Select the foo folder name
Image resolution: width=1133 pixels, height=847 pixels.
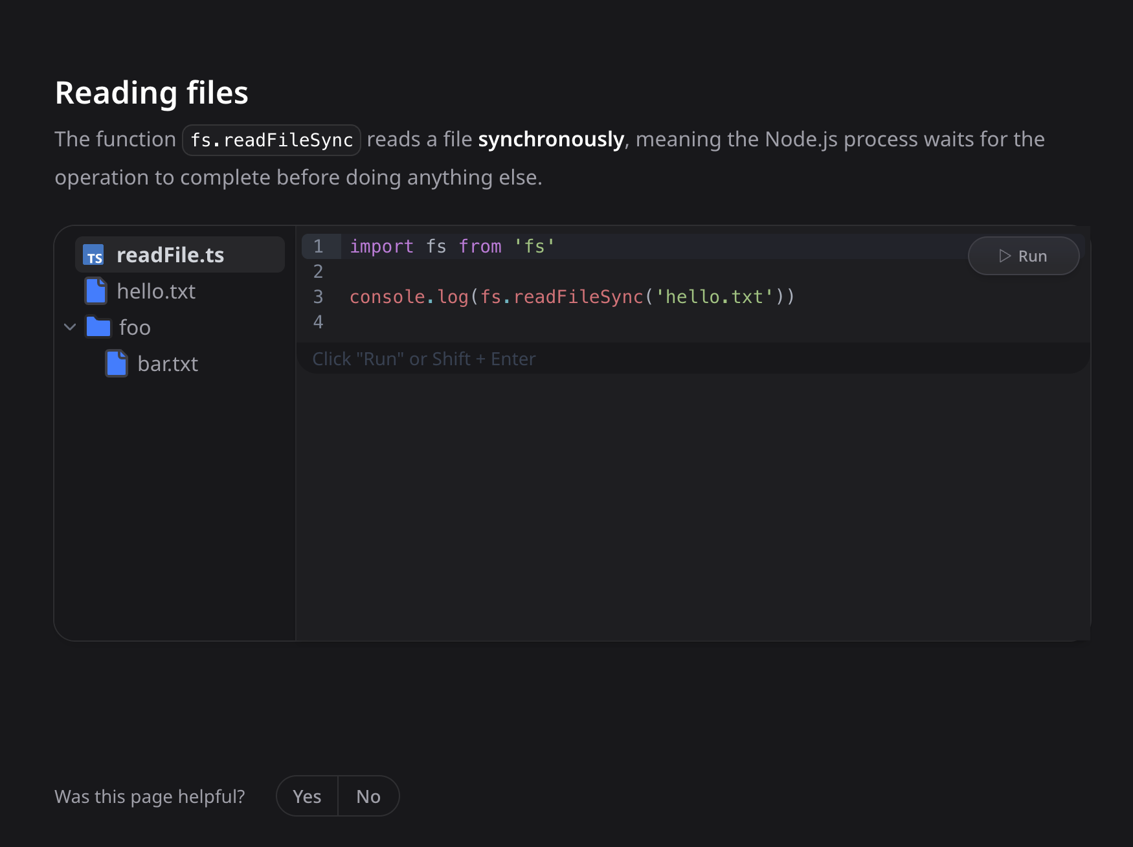(135, 327)
